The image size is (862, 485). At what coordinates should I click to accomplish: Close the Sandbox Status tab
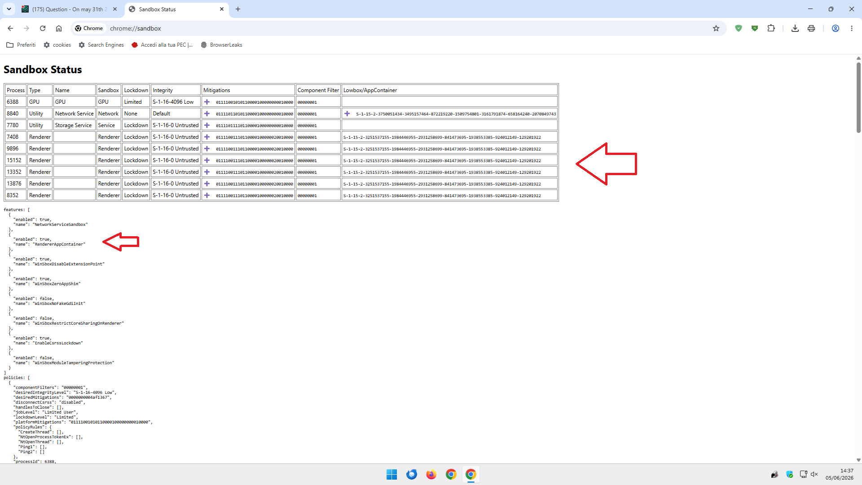pyautogui.click(x=222, y=9)
